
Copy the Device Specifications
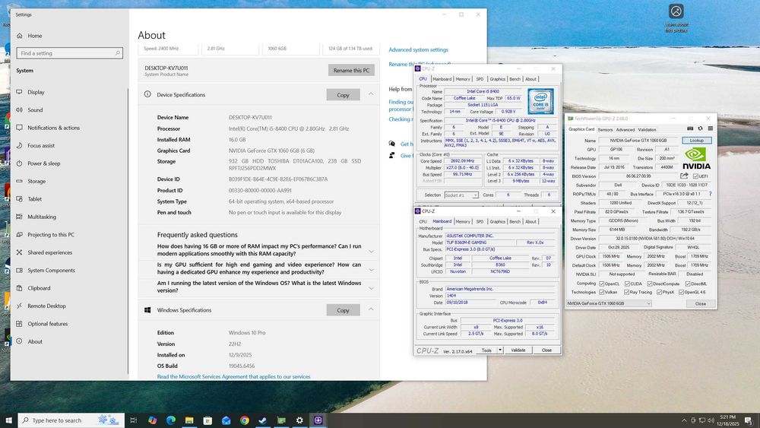click(344, 94)
